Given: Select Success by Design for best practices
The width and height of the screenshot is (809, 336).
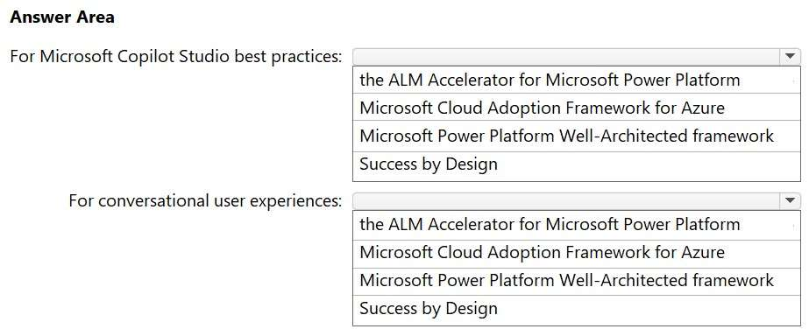Looking at the screenshot, I should point(577,166).
